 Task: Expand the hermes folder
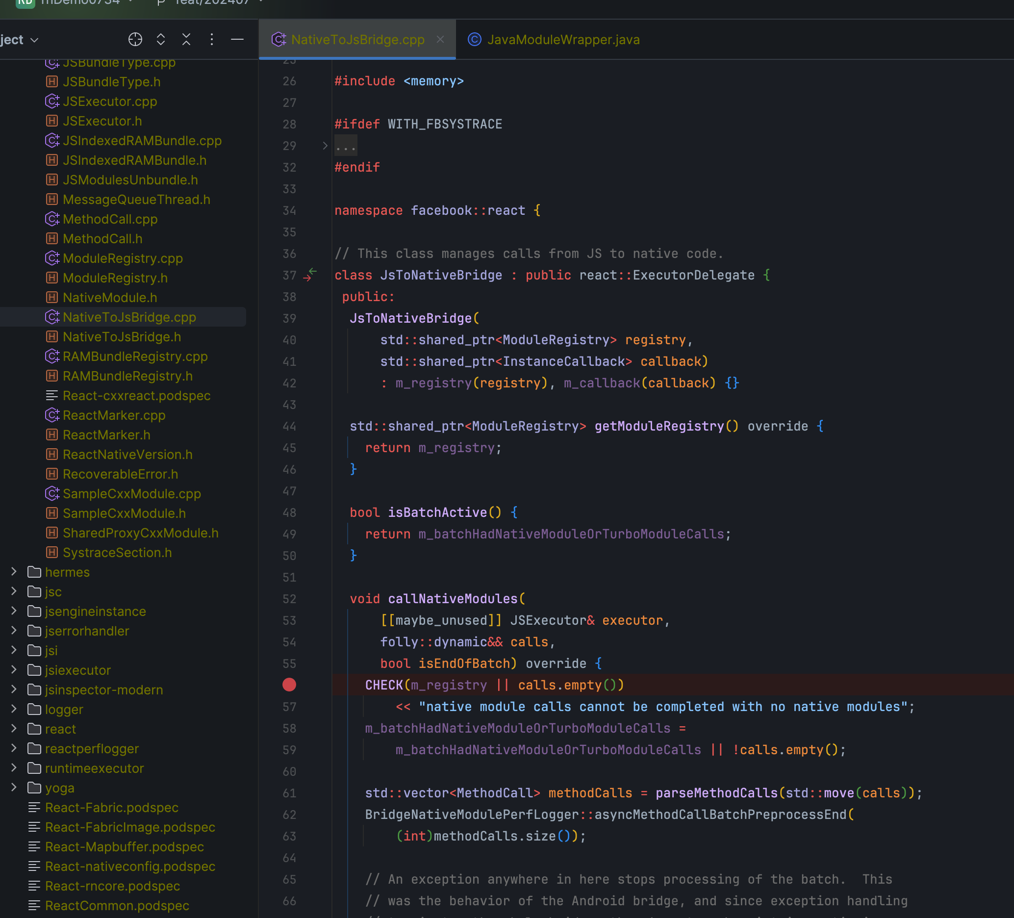point(14,571)
